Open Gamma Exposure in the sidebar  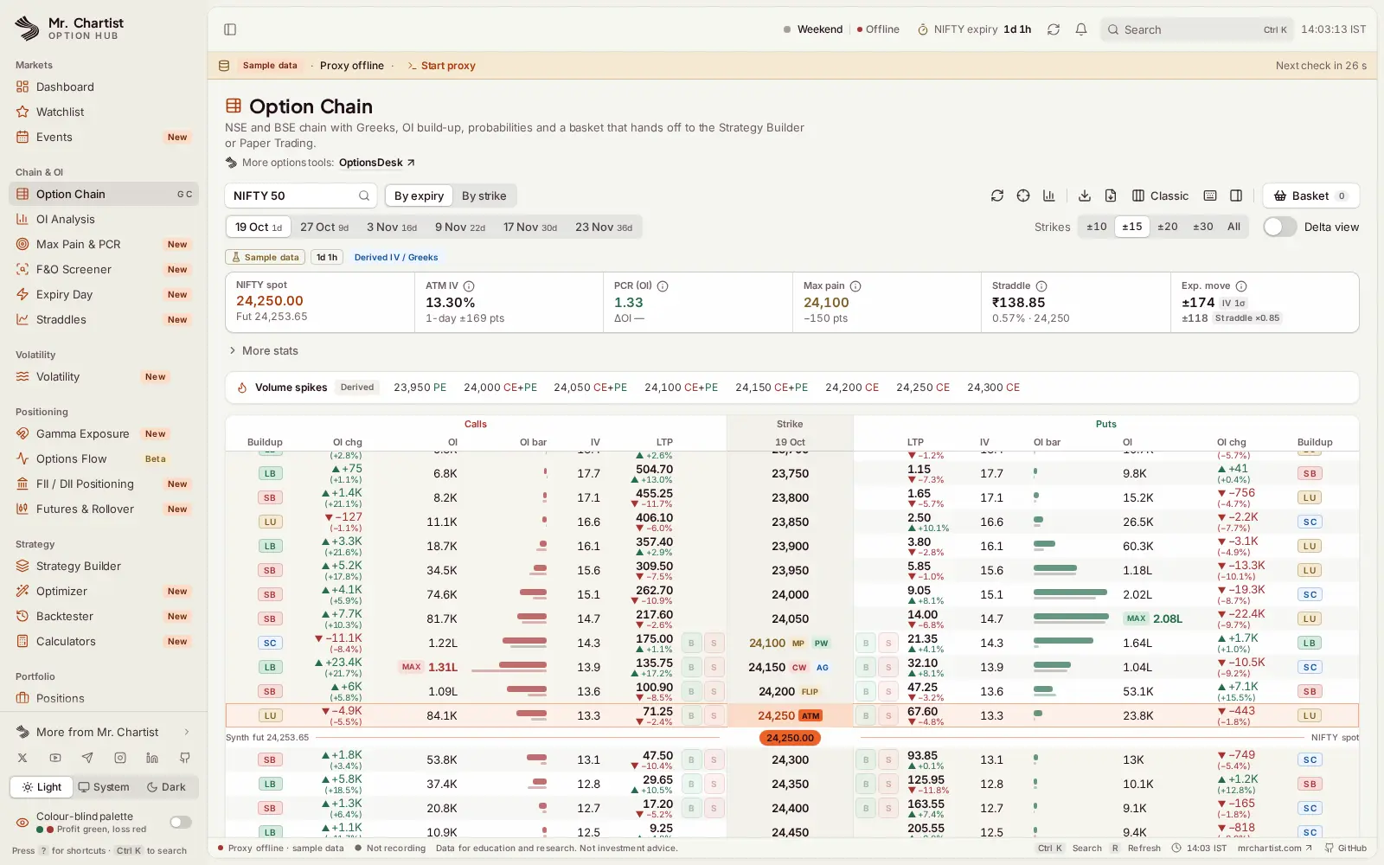point(104,433)
